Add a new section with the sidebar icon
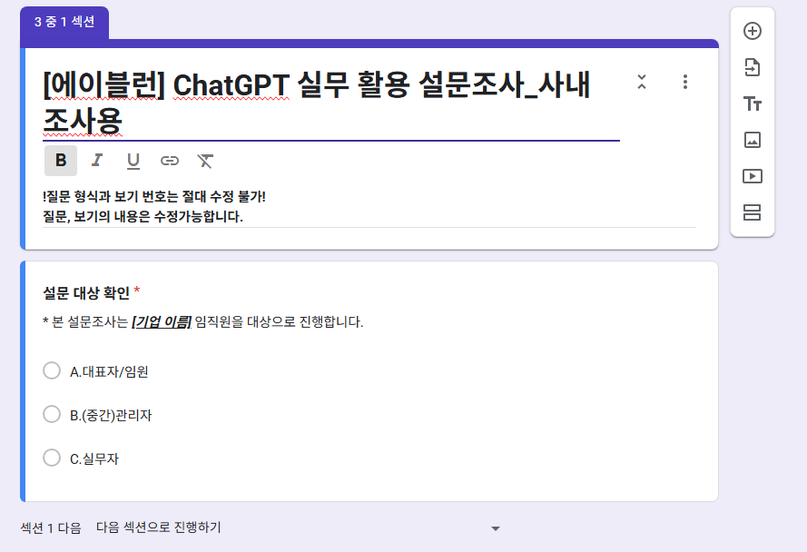 click(752, 212)
